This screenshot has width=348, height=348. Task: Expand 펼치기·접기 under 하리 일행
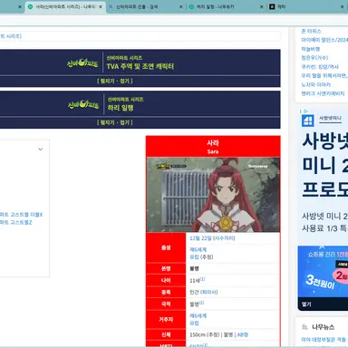point(115,122)
